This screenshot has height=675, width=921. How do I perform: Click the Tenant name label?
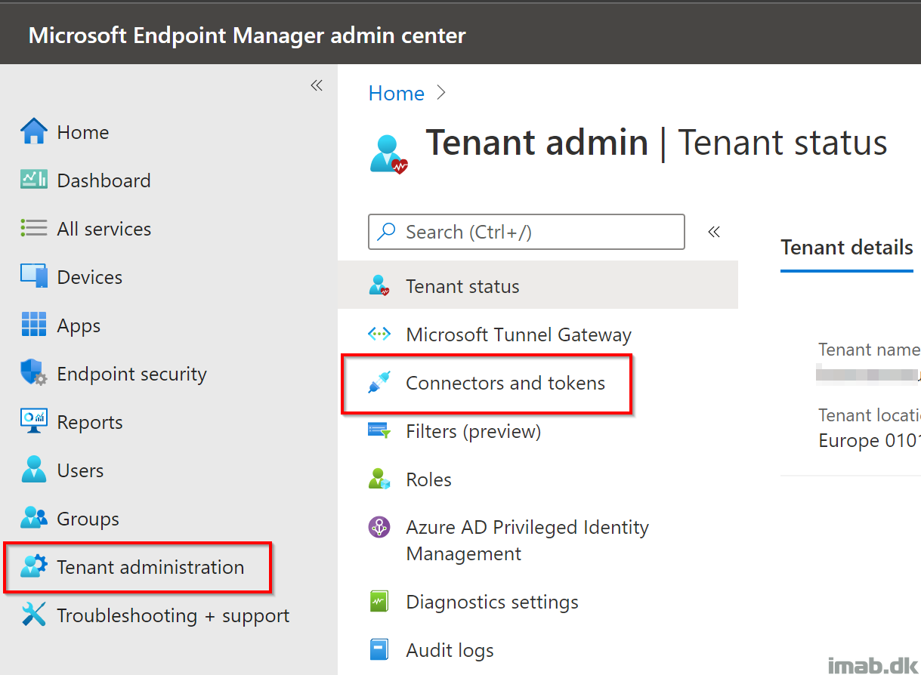point(869,350)
